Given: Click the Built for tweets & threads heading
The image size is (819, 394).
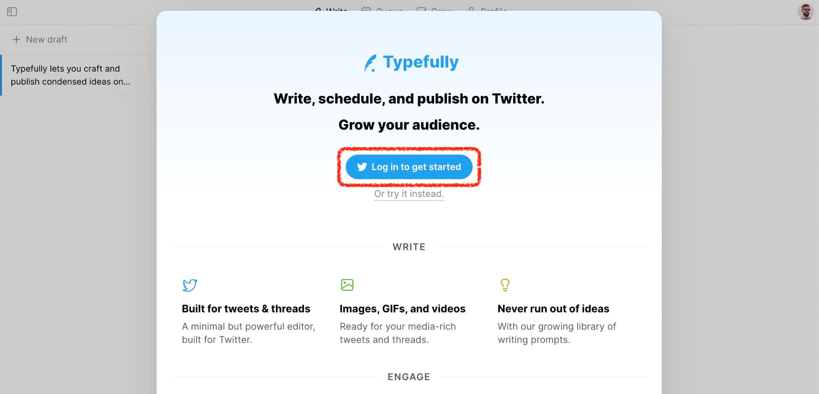Looking at the screenshot, I should pyautogui.click(x=246, y=308).
